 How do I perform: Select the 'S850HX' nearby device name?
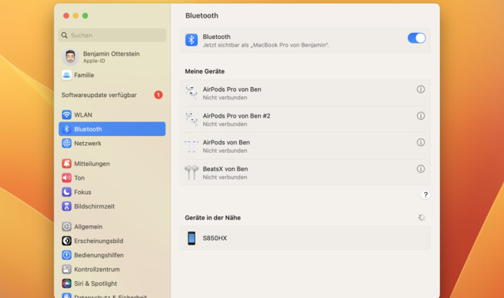215,238
